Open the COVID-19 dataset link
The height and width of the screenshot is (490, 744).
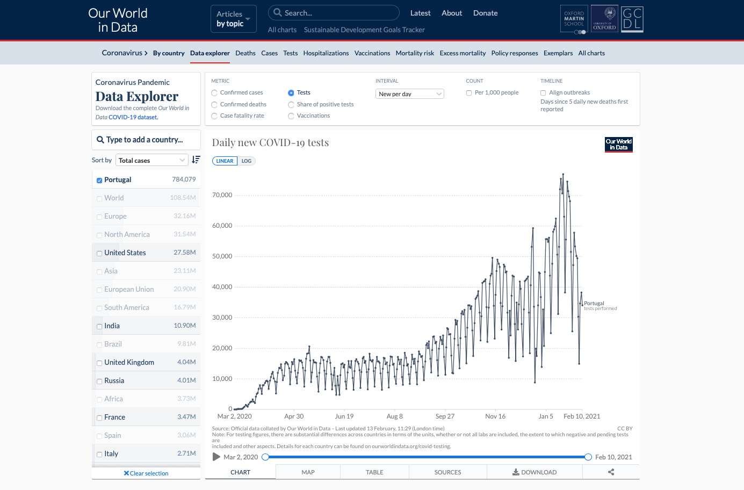coord(133,117)
